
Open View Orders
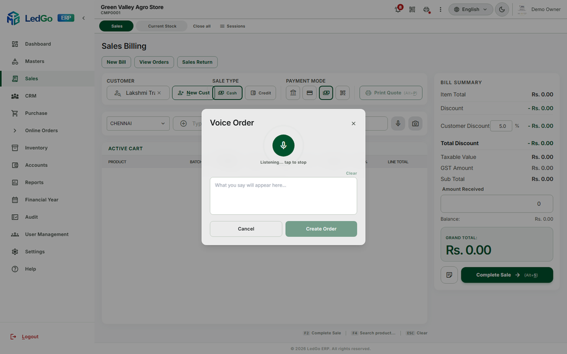(154, 62)
